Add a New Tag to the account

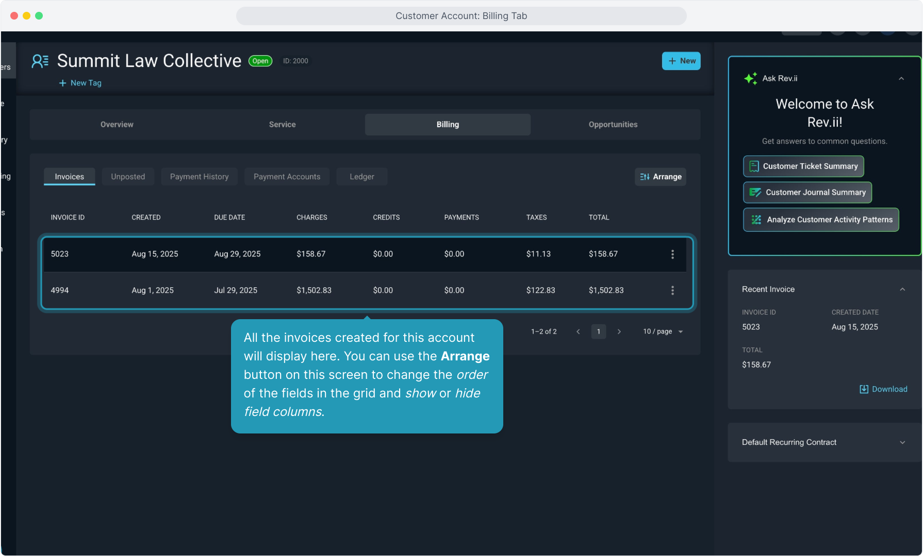[x=80, y=83]
